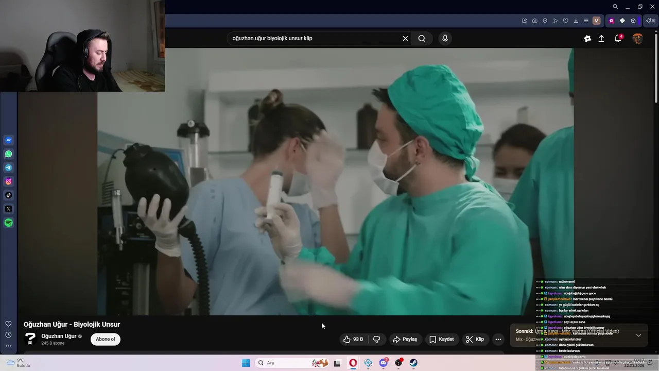Open Steam from the taskbar
Screen dimensions: 659x371
coord(414,363)
